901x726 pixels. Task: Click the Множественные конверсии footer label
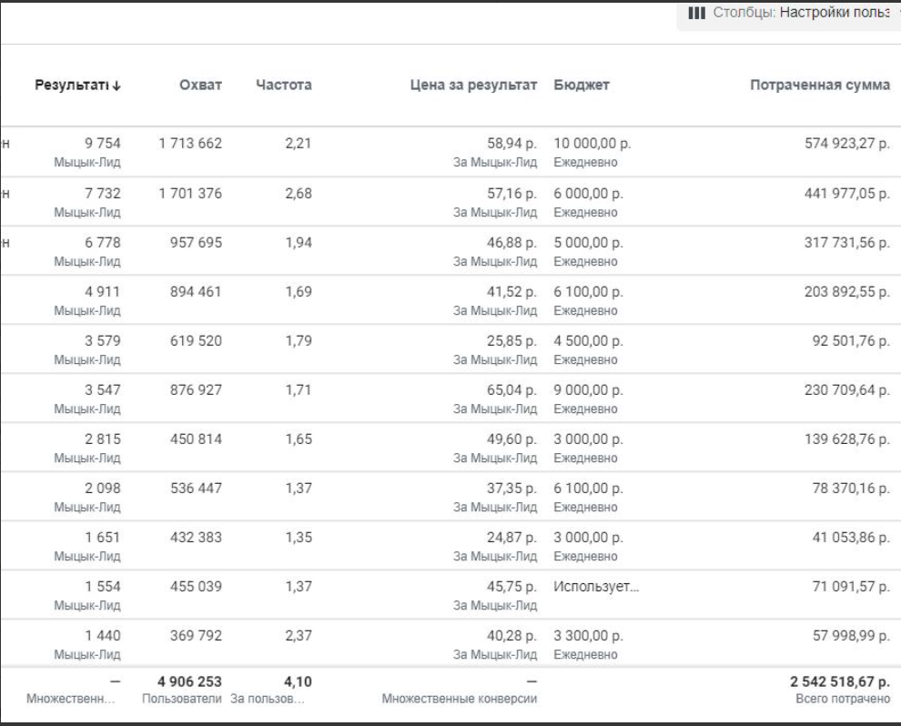pyautogui.click(x=460, y=698)
